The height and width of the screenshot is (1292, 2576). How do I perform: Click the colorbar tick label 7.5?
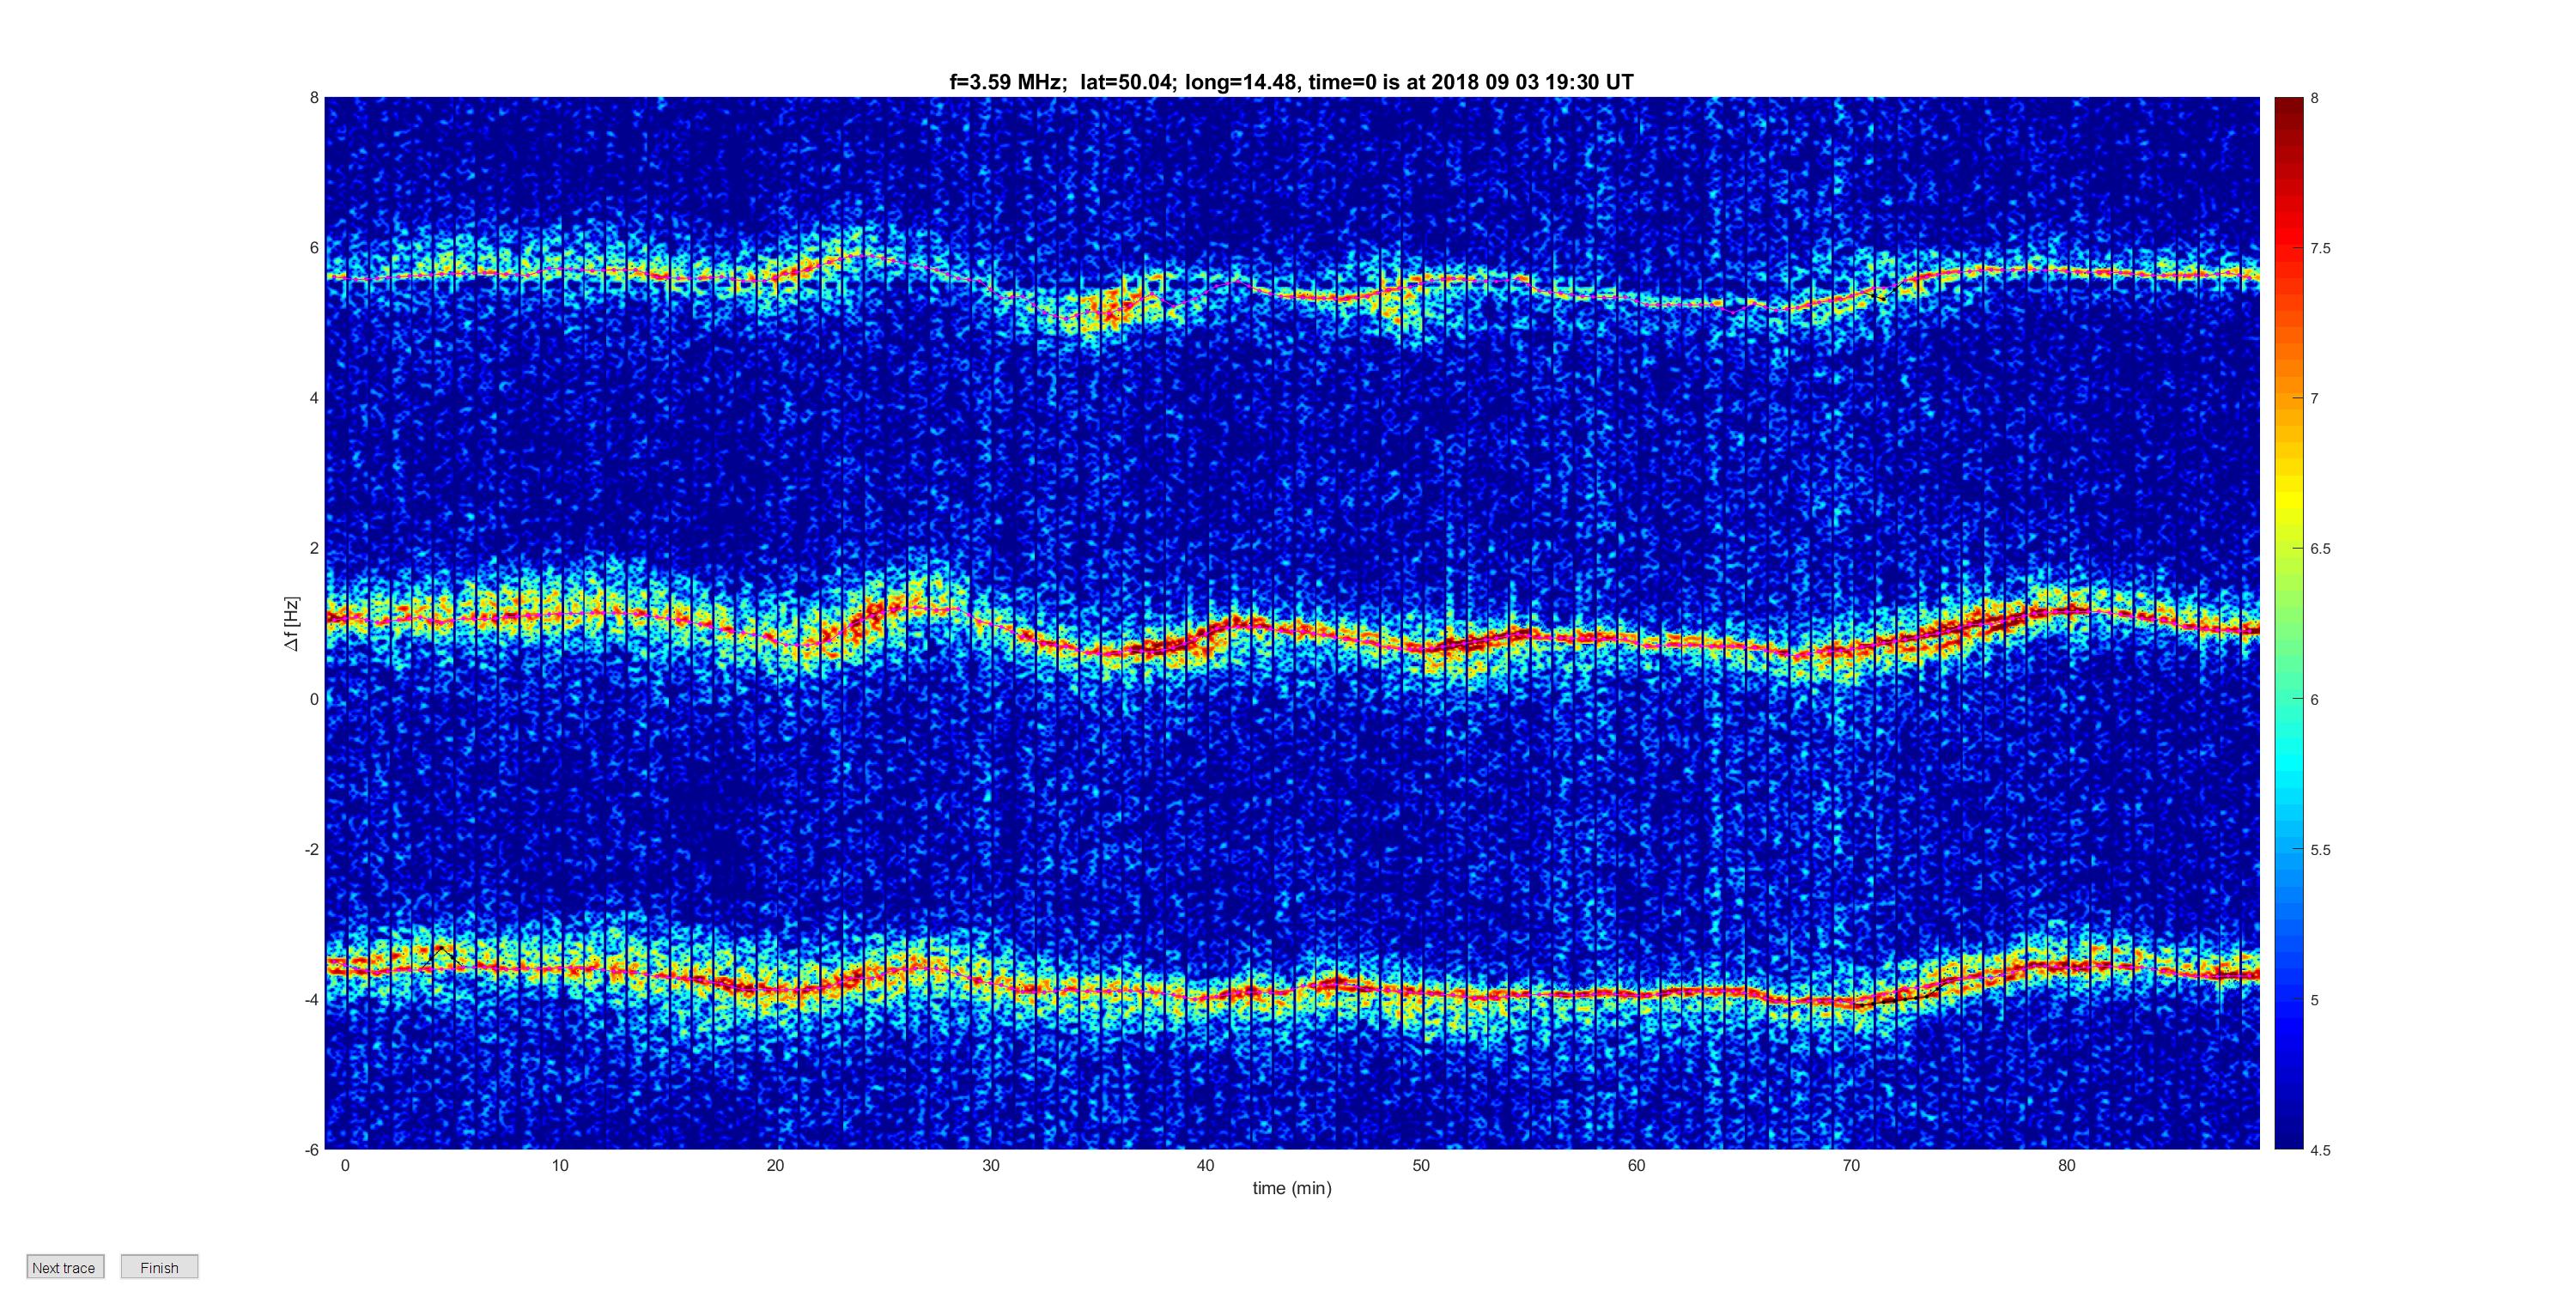coord(2320,249)
